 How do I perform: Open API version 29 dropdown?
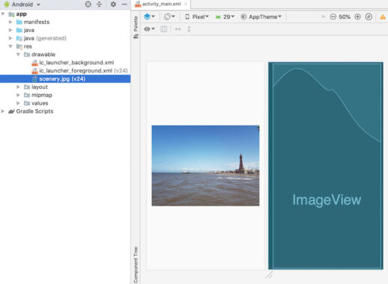click(x=225, y=16)
